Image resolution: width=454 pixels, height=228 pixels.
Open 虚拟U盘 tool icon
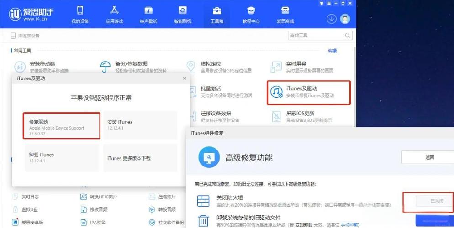tap(16, 209)
